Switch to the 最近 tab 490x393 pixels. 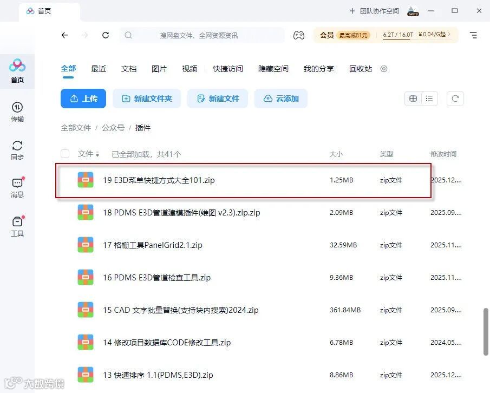pyautogui.click(x=99, y=69)
